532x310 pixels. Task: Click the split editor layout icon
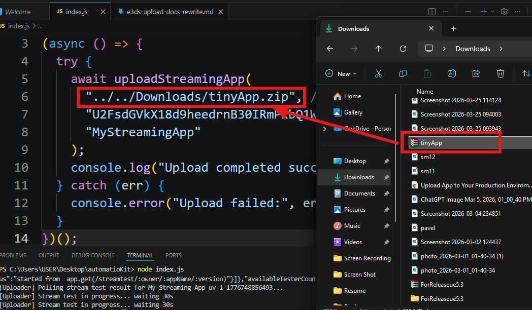432,11
